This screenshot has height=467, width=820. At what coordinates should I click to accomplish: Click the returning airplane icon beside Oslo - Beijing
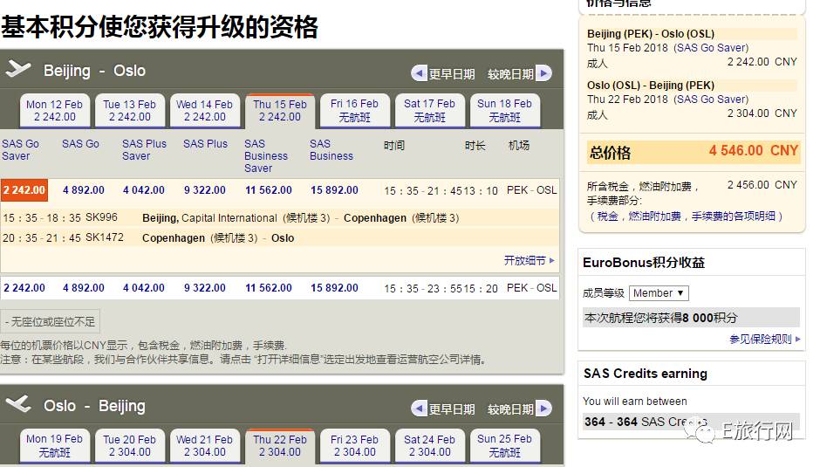[17, 403]
